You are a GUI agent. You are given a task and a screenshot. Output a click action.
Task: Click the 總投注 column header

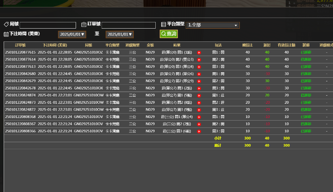pos(247,45)
